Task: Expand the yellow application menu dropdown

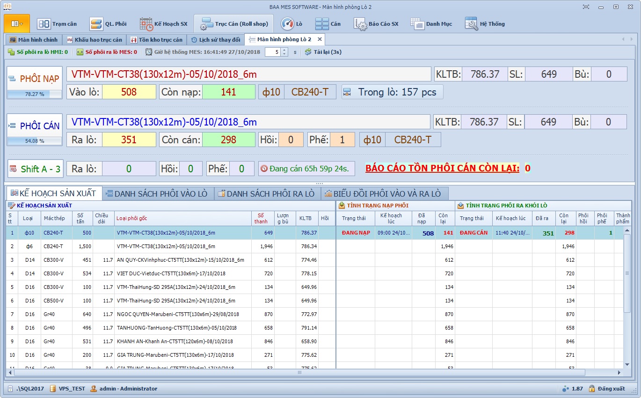Action: pyautogui.click(x=17, y=23)
